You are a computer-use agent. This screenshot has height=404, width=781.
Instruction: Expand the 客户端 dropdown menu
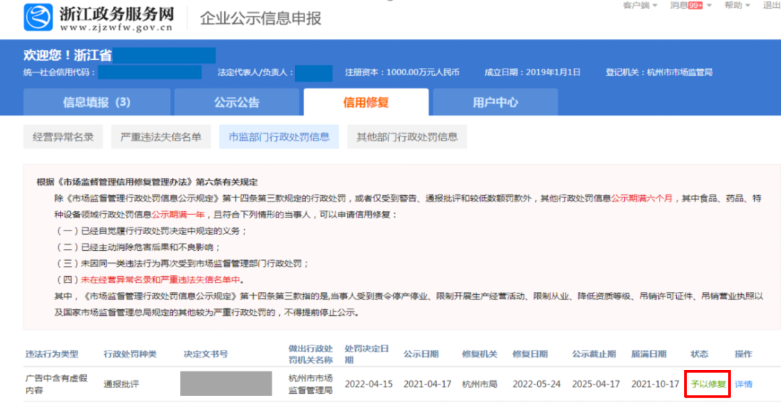[639, 5]
